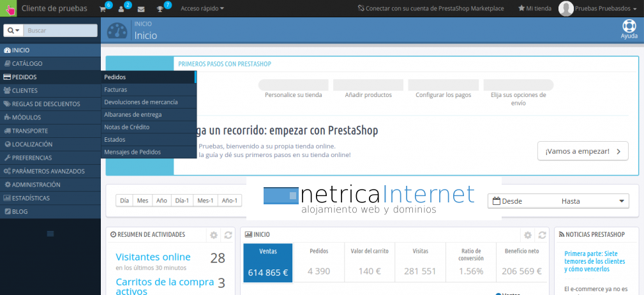Viewport: 644px width, 295px height.
Task: Open ESTADÍSTICAS in the sidebar
Action: [x=50, y=198]
